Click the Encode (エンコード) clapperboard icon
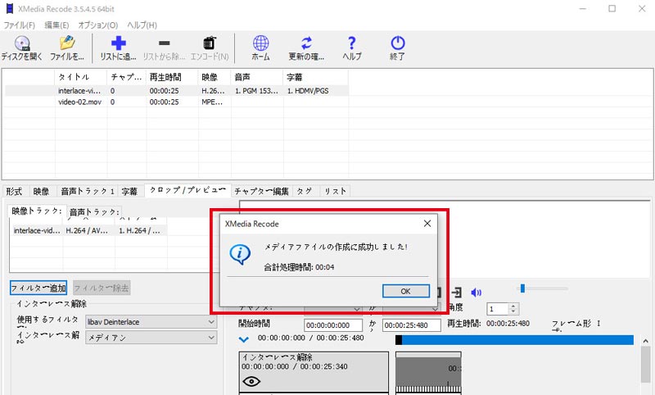655x395 pixels. [x=210, y=43]
